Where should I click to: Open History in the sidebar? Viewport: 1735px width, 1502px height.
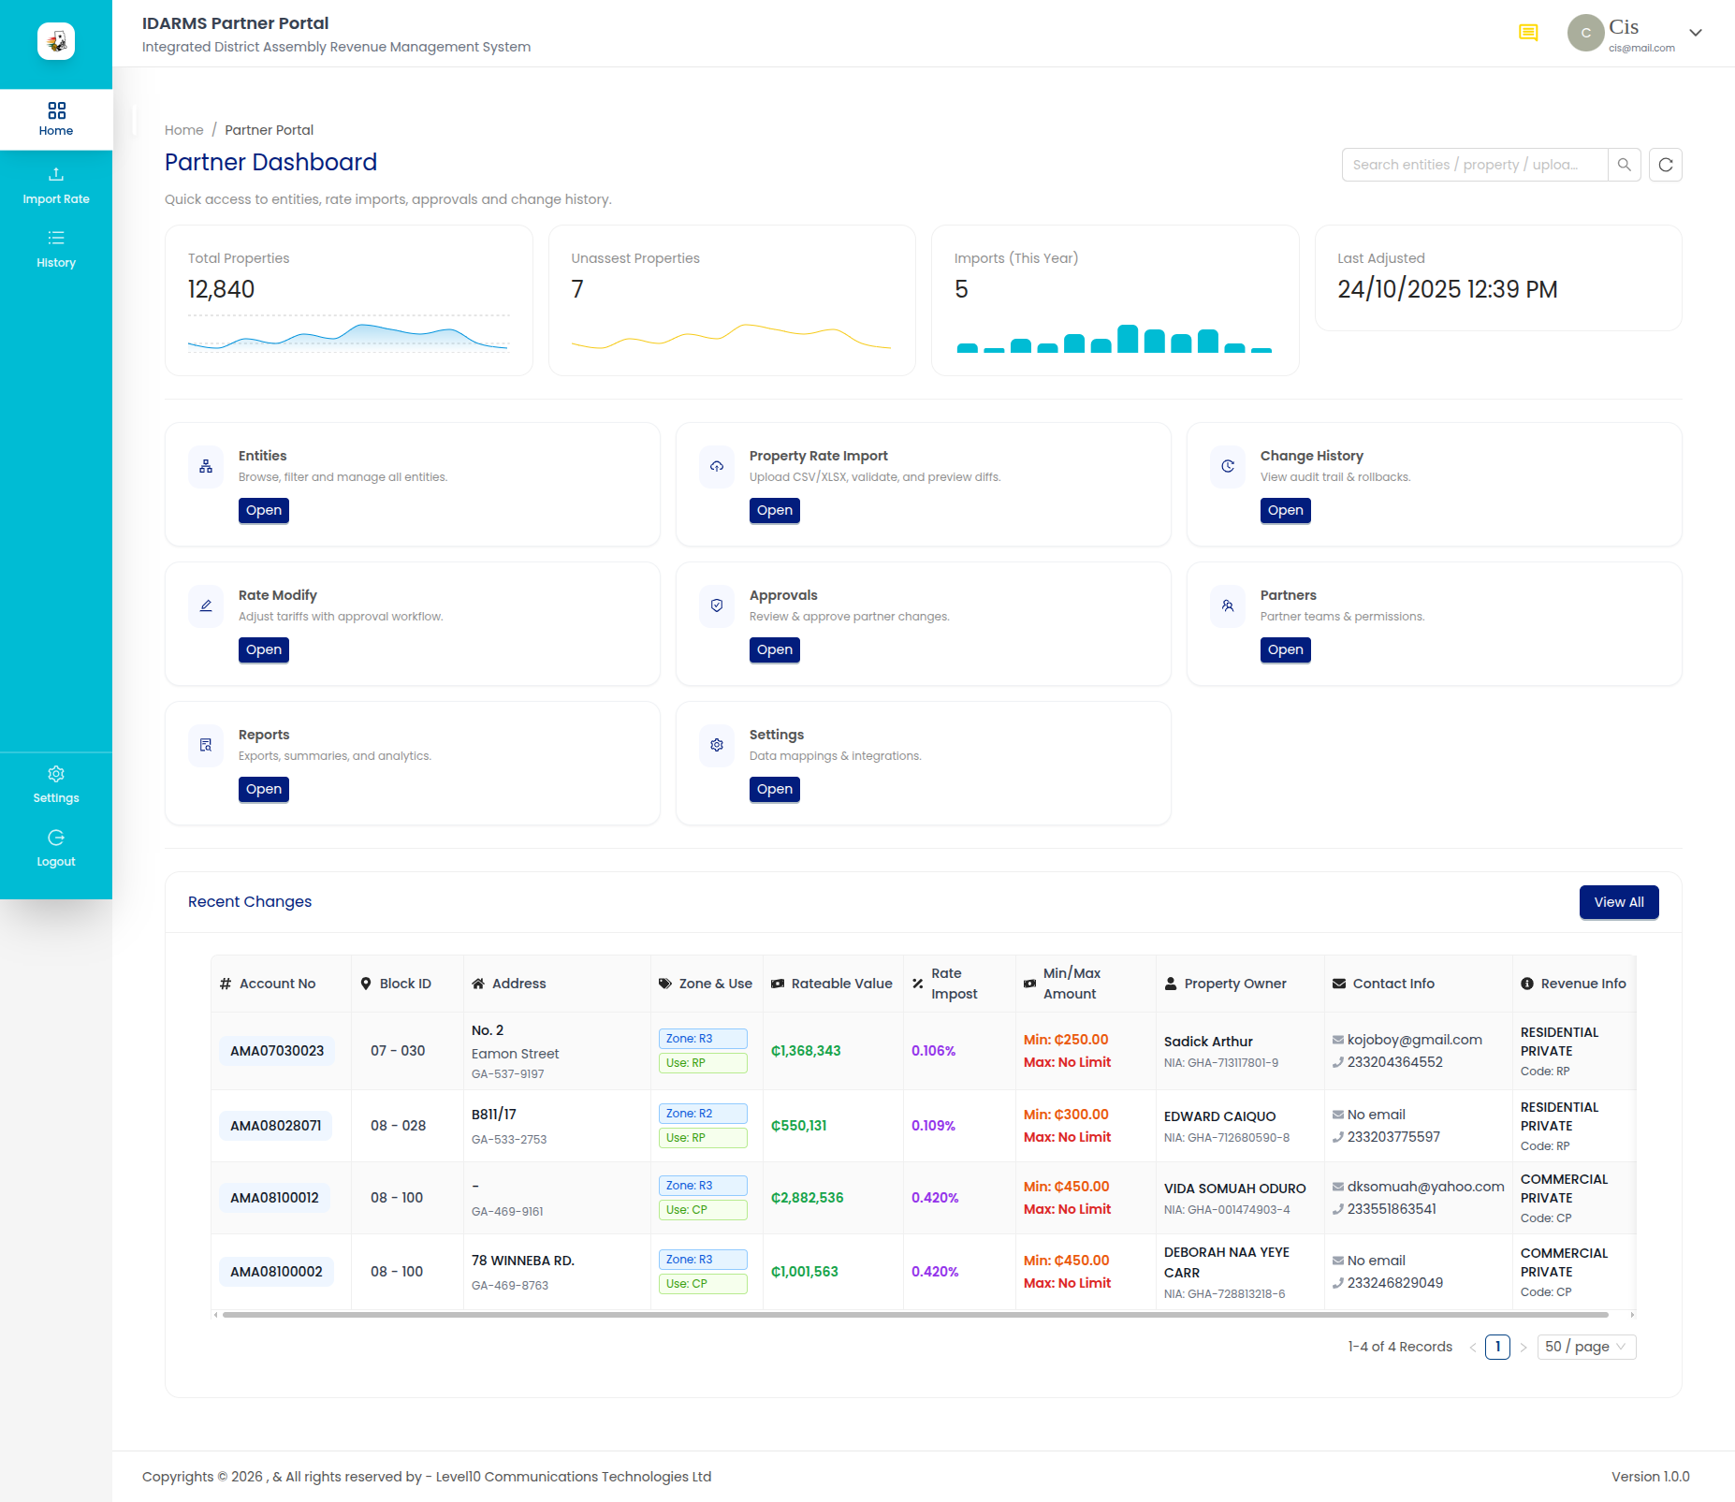[x=56, y=249]
